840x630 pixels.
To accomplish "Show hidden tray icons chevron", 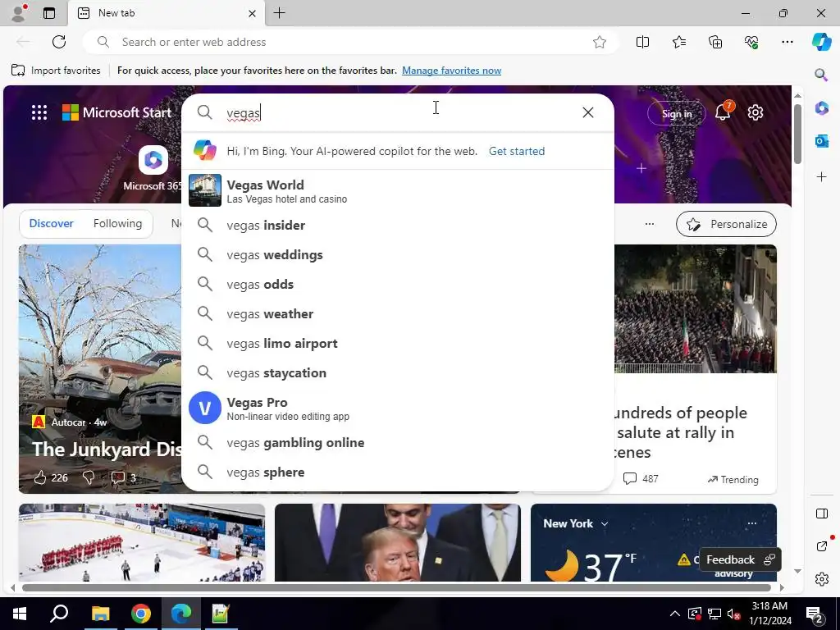I will pos(674,614).
